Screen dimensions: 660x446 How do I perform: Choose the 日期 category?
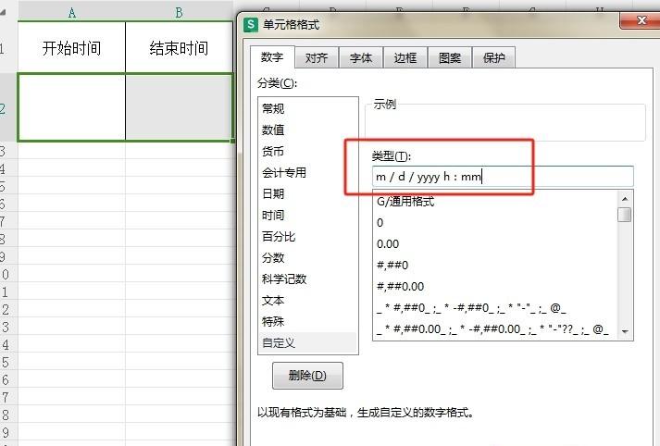pos(307,193)
